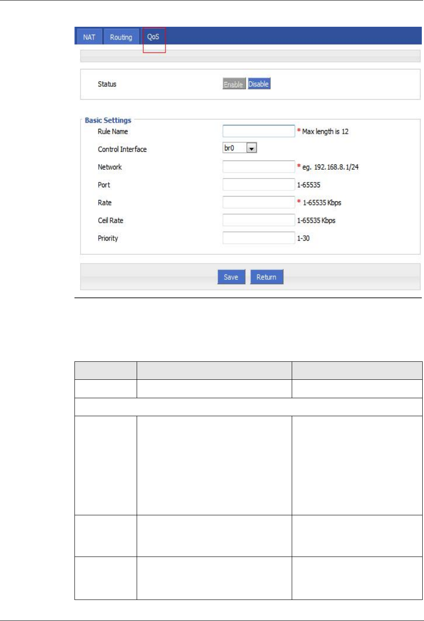This screenshot has height=621, width=424.
Task: Click the '1-30' priority range text
Action: pos(304,238)
